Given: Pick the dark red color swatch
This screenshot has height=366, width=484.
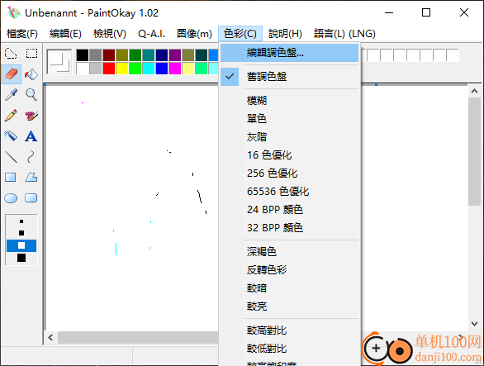Looking at the screenshot, I should (109, 55).
